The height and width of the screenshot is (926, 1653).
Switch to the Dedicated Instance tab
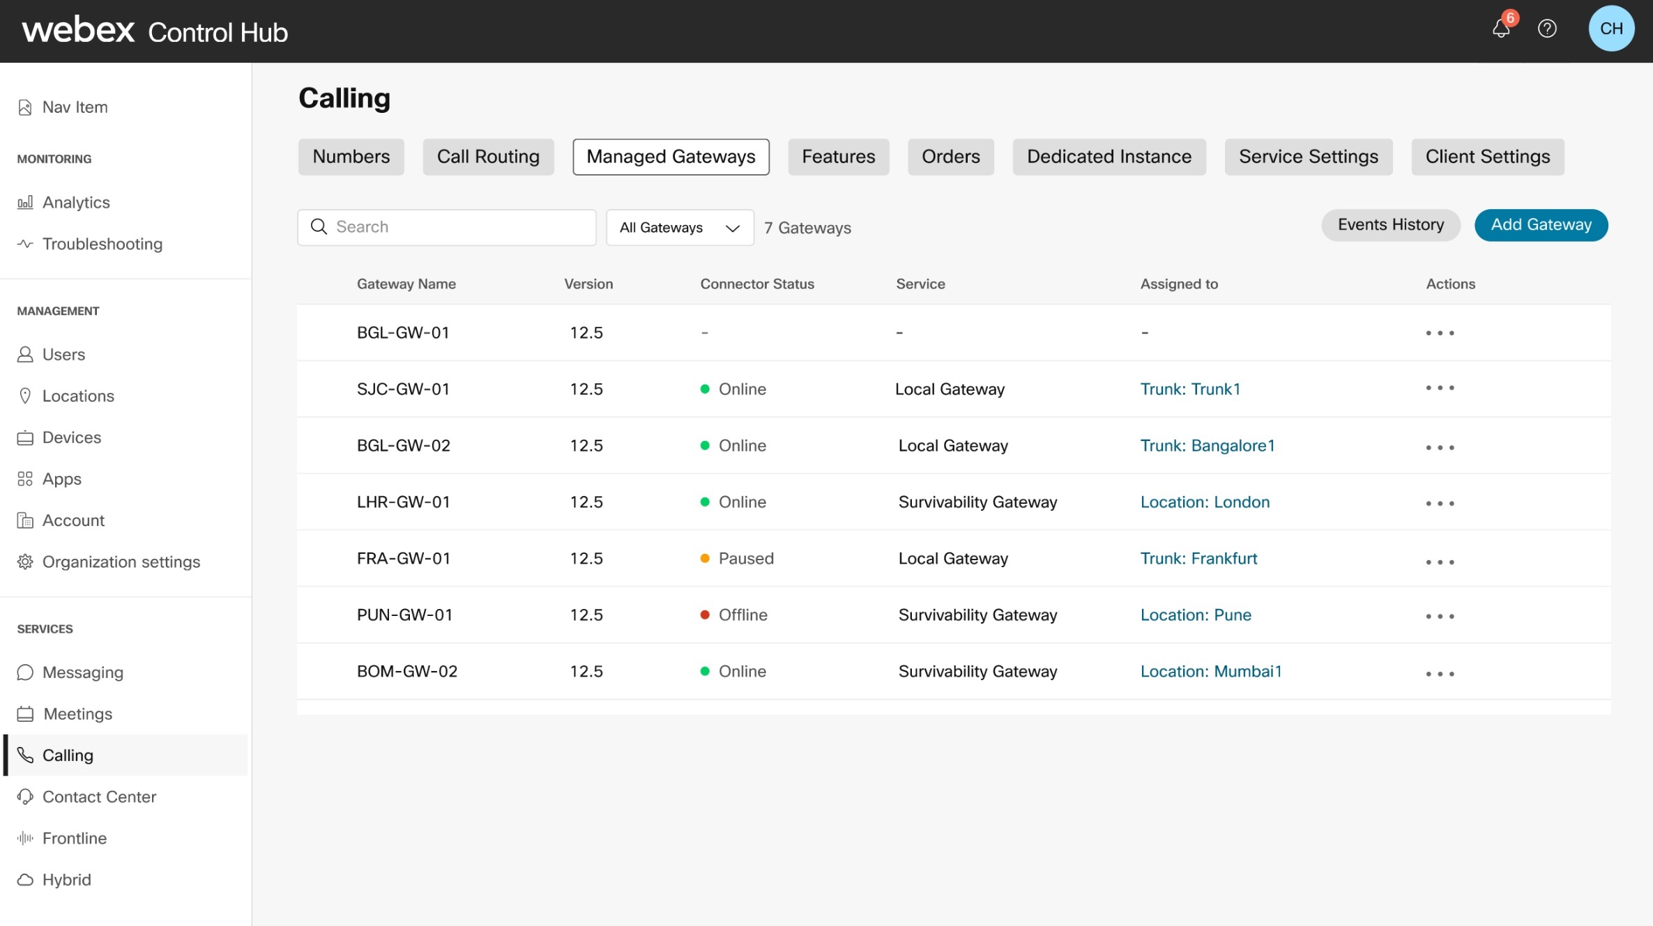[1109, 157]
